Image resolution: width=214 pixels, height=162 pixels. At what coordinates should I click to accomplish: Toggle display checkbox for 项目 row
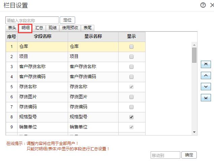tap(131, 57)
